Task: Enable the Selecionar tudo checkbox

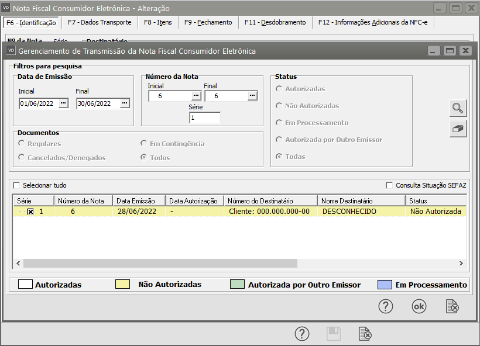Action: click(x=16, y=185)
